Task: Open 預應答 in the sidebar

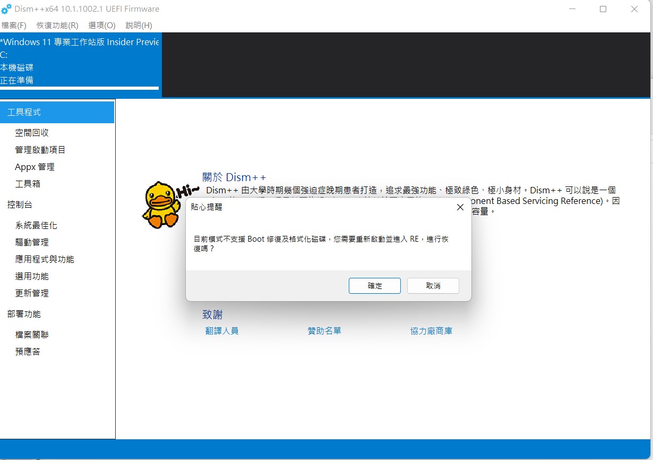Action: click(28, 352)
